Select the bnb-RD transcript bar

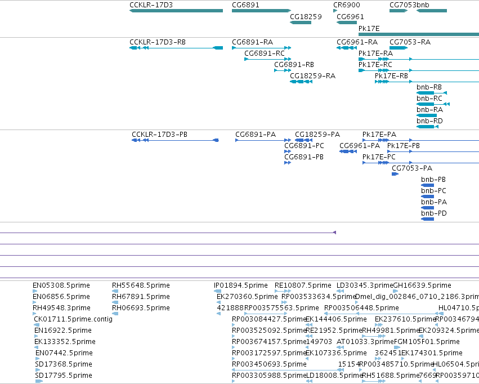(428, 127)
